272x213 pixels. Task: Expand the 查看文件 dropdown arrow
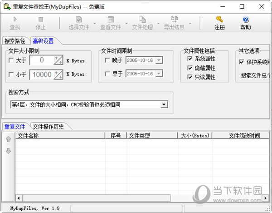(x=126, y=23)
